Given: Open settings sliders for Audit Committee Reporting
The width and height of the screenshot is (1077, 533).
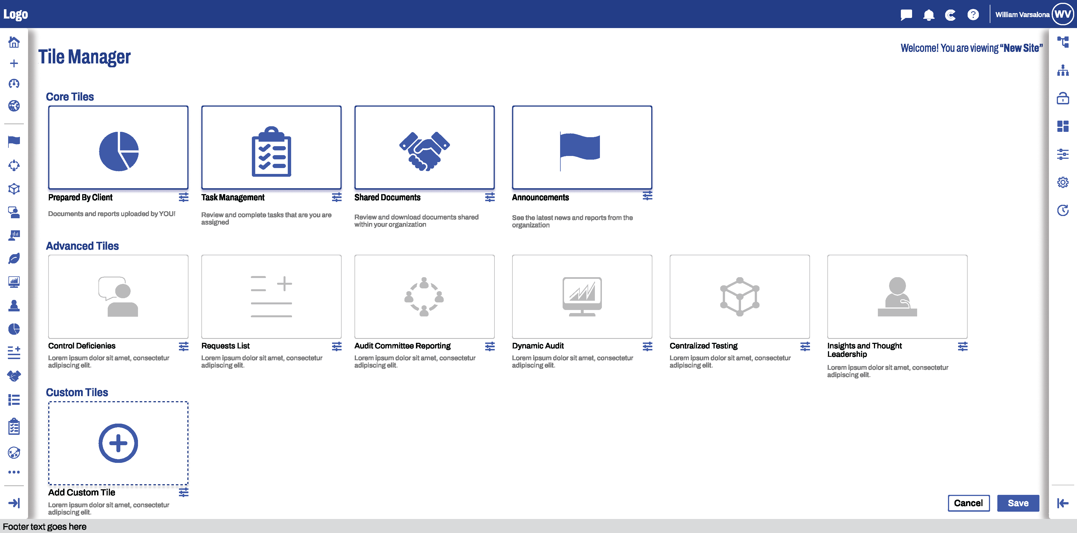Looking at the screenshot, I should point(490,346).
